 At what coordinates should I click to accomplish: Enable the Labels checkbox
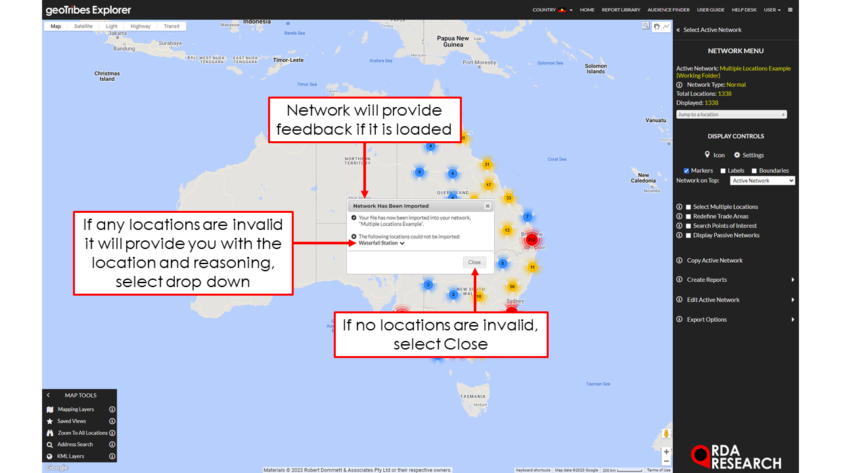723,171
